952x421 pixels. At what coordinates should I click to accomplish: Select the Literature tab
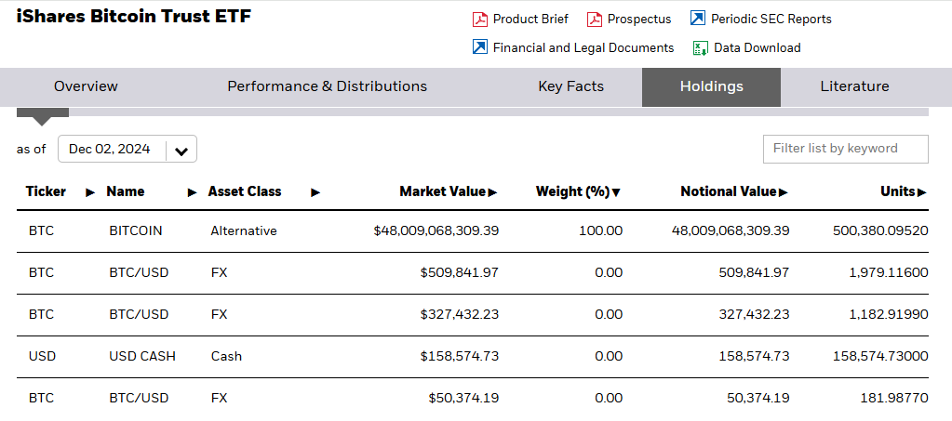(x=854, y=86)
